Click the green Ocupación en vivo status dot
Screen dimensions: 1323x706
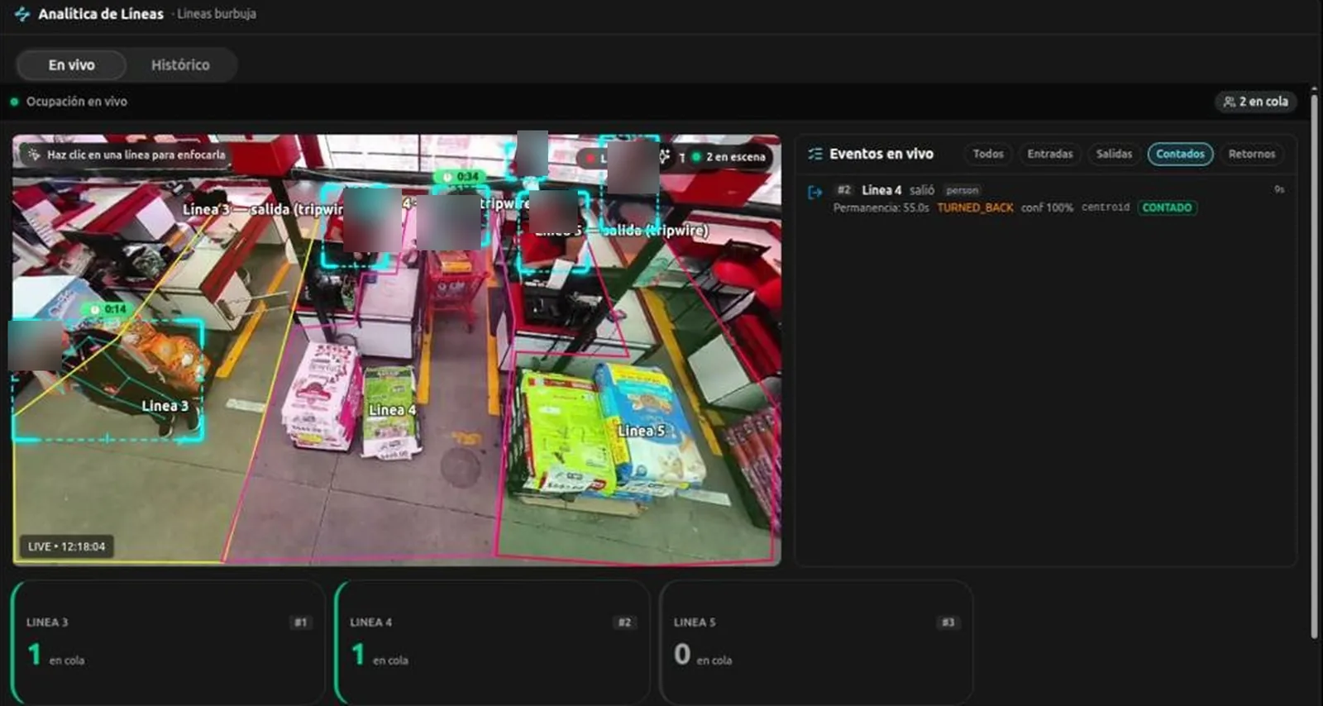[x=14, y=102]
